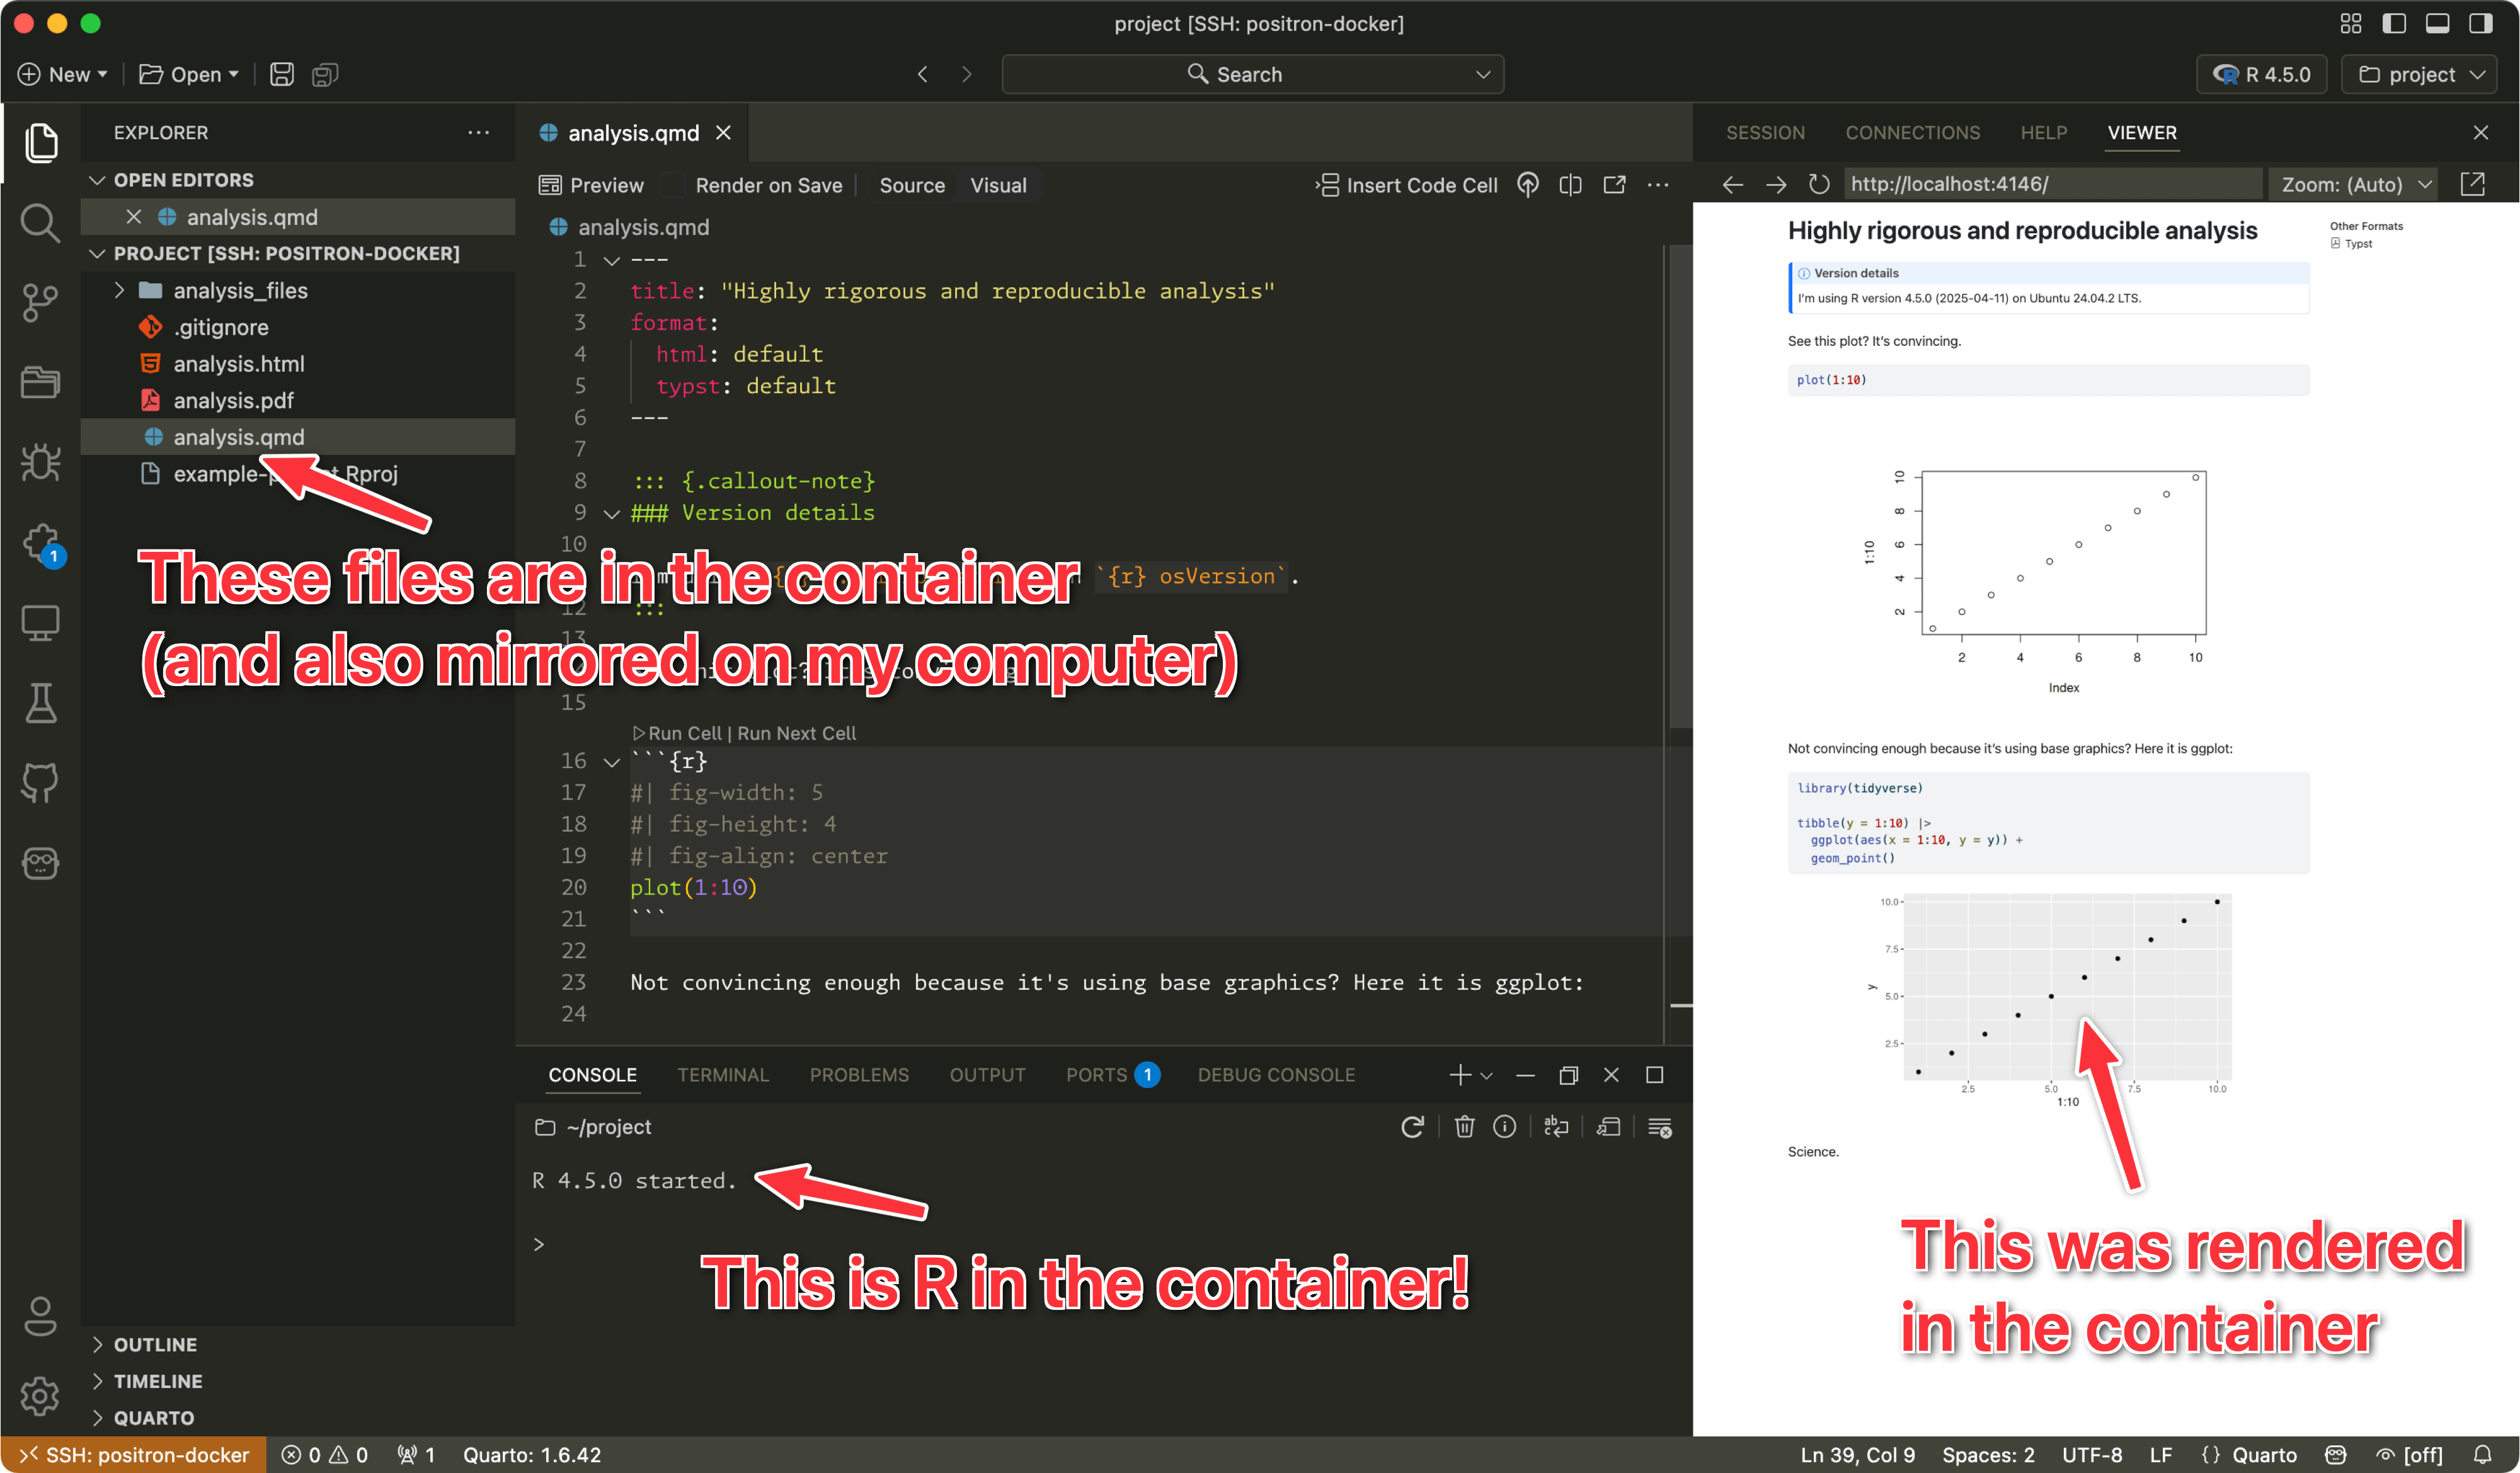Select R 4.5.0 interpreter selector
Viewport: 2520px width, 1473px height.
(2261, 75)
